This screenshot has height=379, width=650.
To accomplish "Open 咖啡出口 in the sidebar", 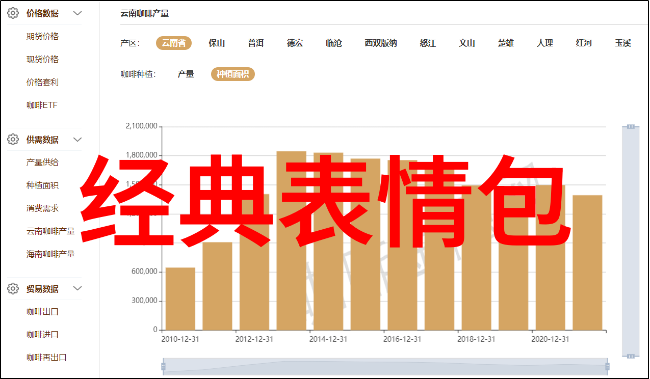I will click(x=43, y=312).
